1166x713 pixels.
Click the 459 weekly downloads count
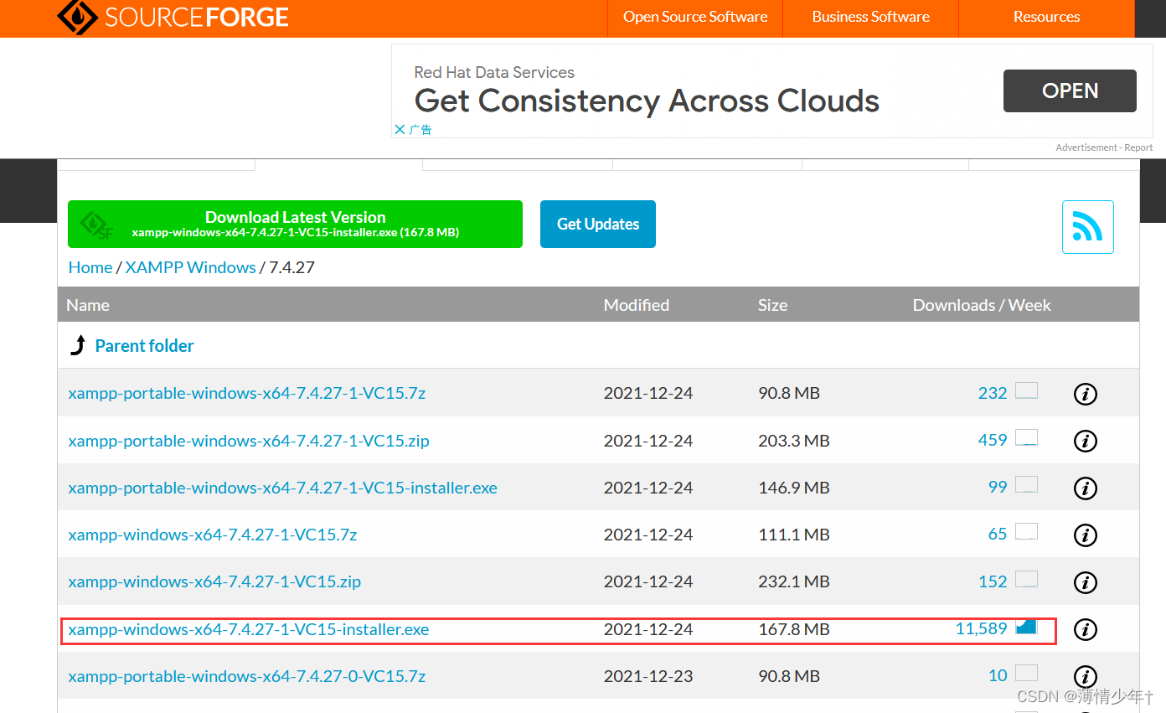point(993,440)
